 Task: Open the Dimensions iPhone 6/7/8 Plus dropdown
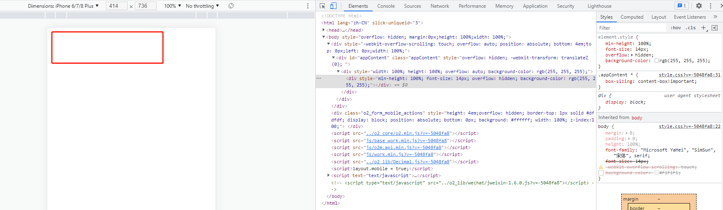click(x=63, y=6)
